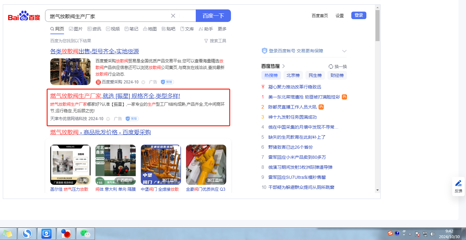This screenshot has height=240, width=466.
Task: Open hot search 野猪致害已达26个省份
Action: coord(291,147)
